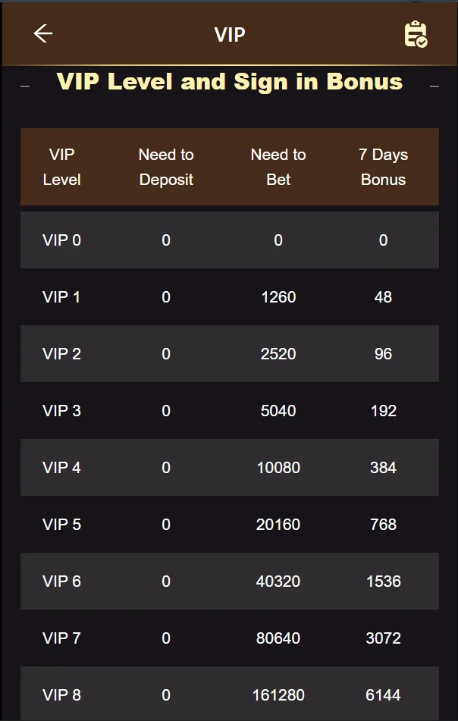Screen dimensions: 458x721
Task: Click the VIP 2 row label
Action: [x=61, y=354]
